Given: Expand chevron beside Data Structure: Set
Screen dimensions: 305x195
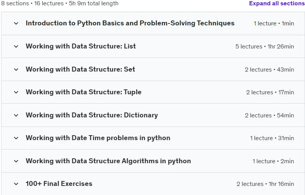Looking at the screenshot, I should click(16, 69).
